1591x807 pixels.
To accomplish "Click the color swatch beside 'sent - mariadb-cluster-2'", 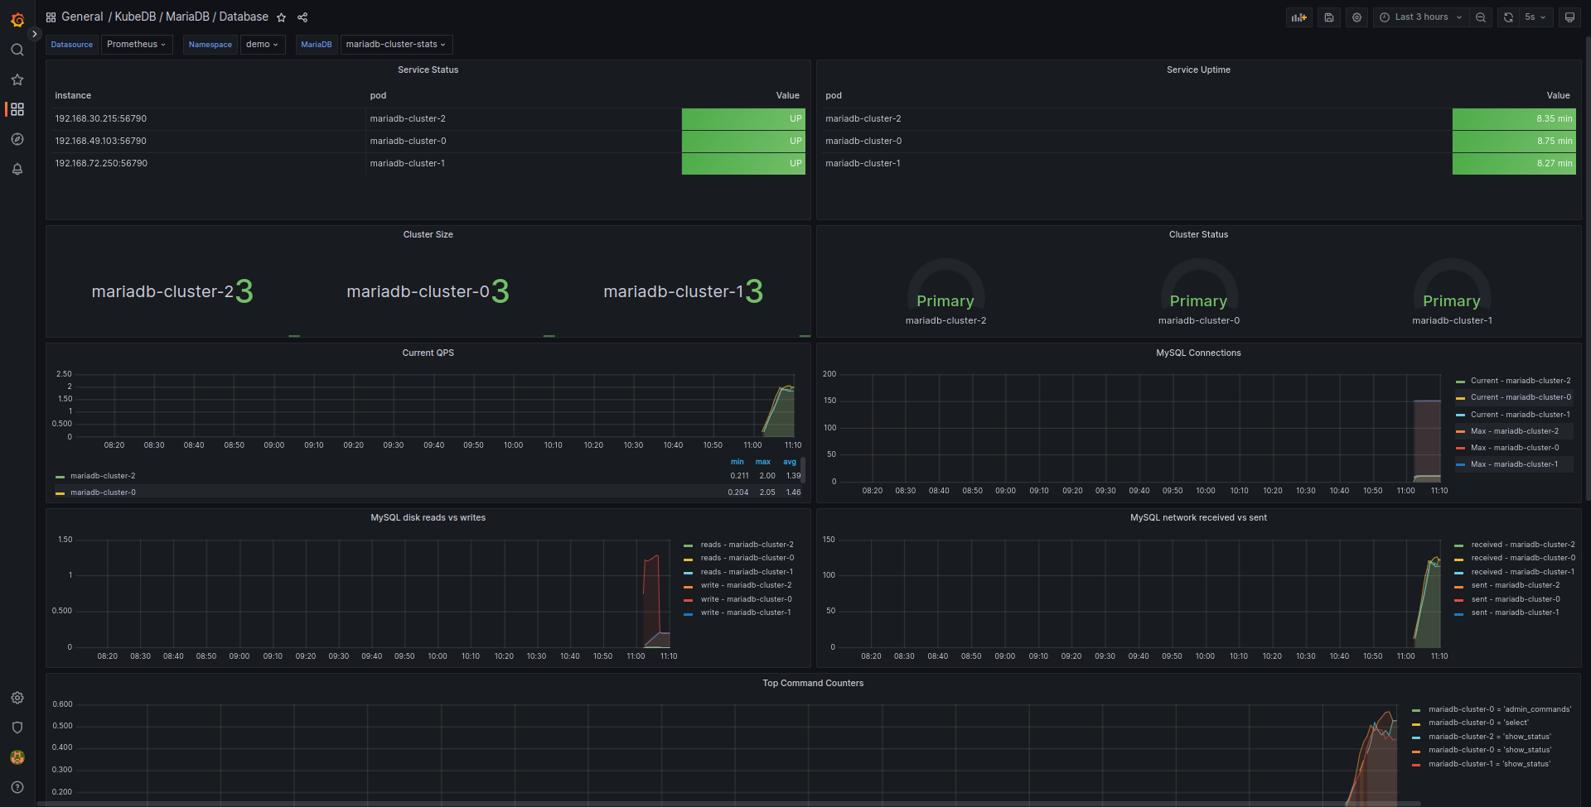I will pyautogui.click(x=1458, y=585).
